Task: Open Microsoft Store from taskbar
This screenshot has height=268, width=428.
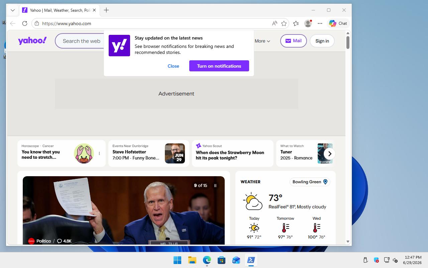Action: 221,260
